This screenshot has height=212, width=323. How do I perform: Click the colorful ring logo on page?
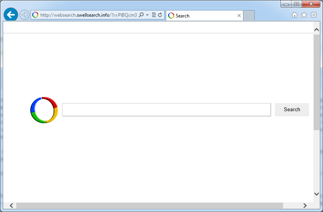click(44, 110)
